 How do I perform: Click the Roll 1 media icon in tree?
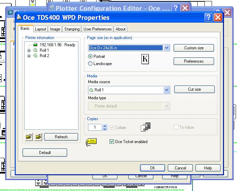[x=35, y=50]
